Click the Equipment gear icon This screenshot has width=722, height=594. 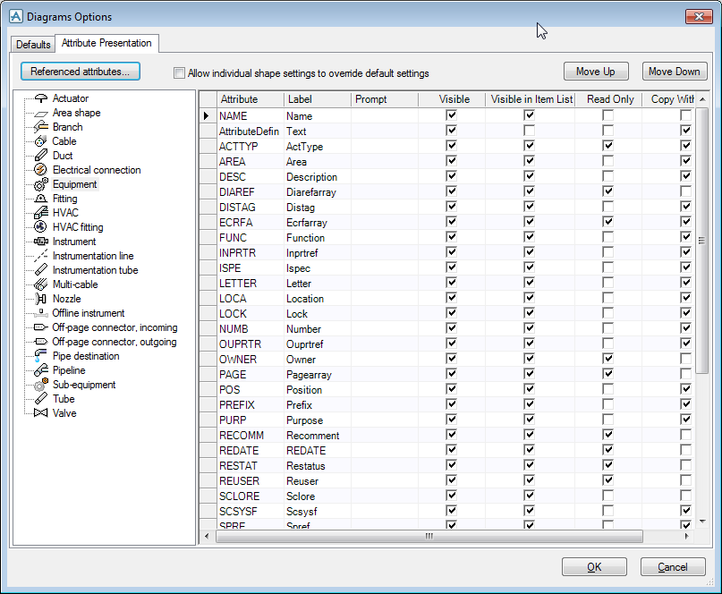[41, 184]
